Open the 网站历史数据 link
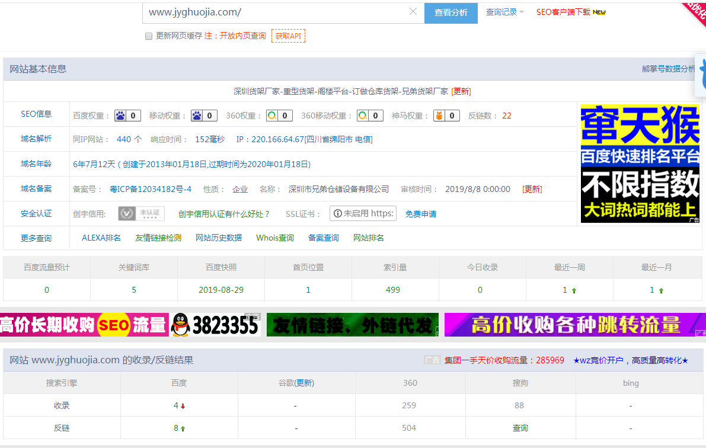706x448 pixels. (x=218, y=238)
